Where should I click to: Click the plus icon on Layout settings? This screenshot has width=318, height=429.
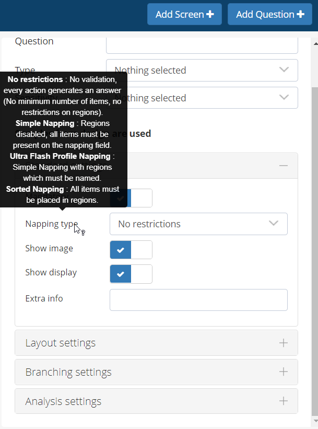283,343
